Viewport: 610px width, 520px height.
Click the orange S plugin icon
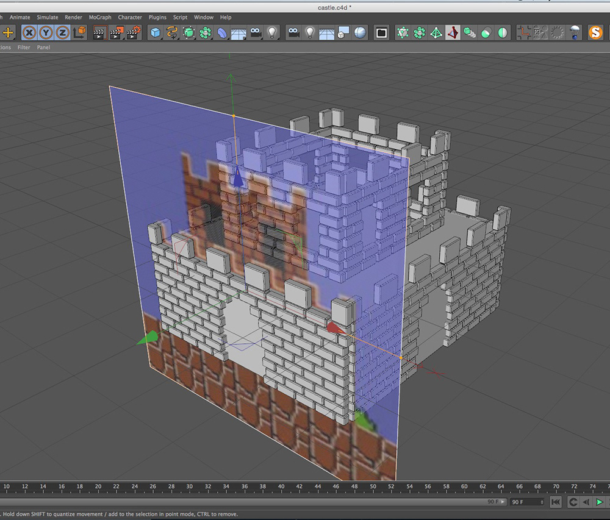click(595, 33)
